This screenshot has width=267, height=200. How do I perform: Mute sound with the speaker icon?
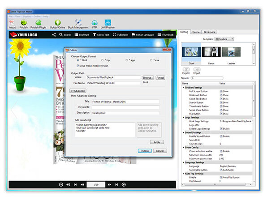coord(68,184)
